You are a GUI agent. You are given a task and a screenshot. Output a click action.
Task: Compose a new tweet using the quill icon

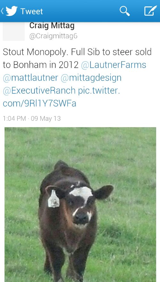tap(150, 11)
